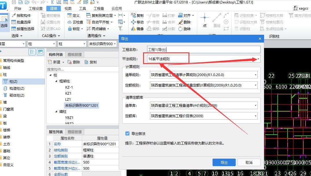
Task: Click 删除 in component list toolbar
Action: [74, 62]
